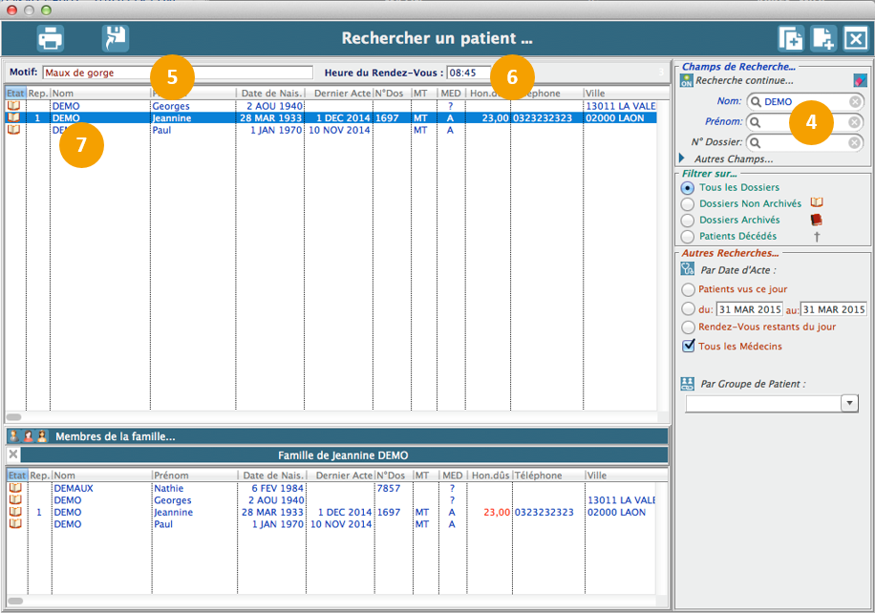Open the Par Groupe de Patient dropdown
The width and height of the screenshot is (875, 613).
(849, 404)
